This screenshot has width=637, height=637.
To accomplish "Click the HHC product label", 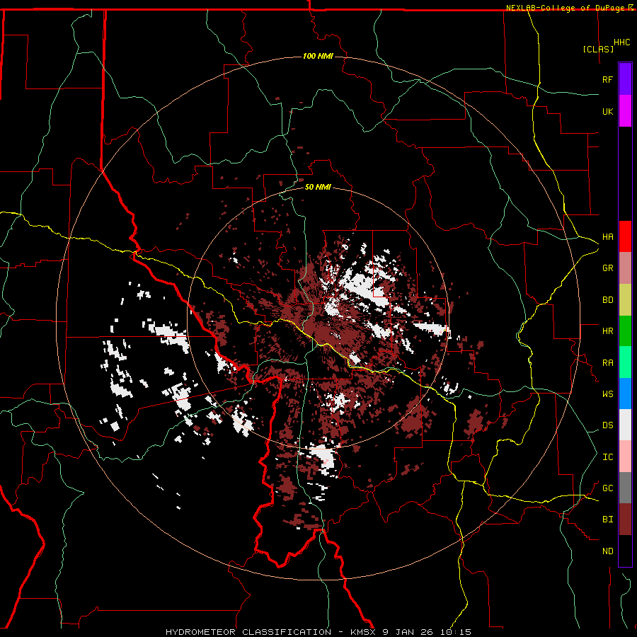I will pyautogui.click(x=622, y=42).
